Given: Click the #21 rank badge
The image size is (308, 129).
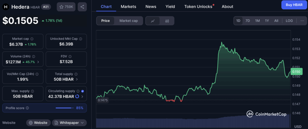Looking at the screenshot, I should (46, 7).
